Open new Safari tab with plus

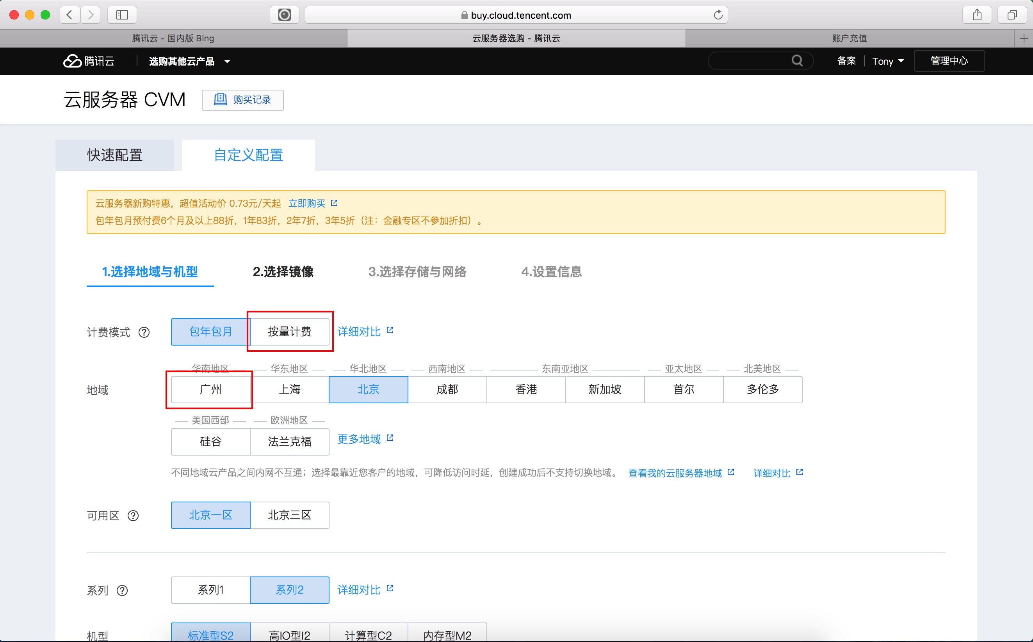[x=1024, y=39]
